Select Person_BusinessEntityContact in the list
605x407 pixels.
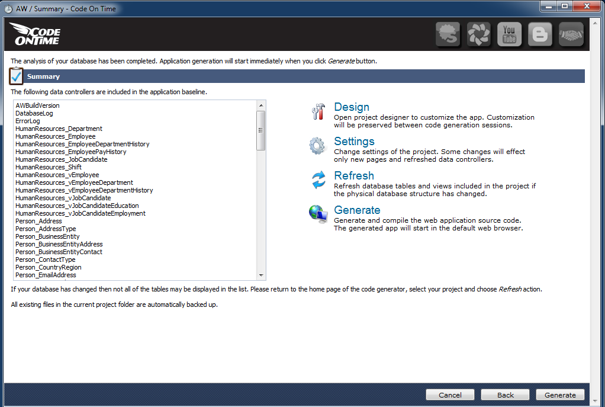coord(59,252)
